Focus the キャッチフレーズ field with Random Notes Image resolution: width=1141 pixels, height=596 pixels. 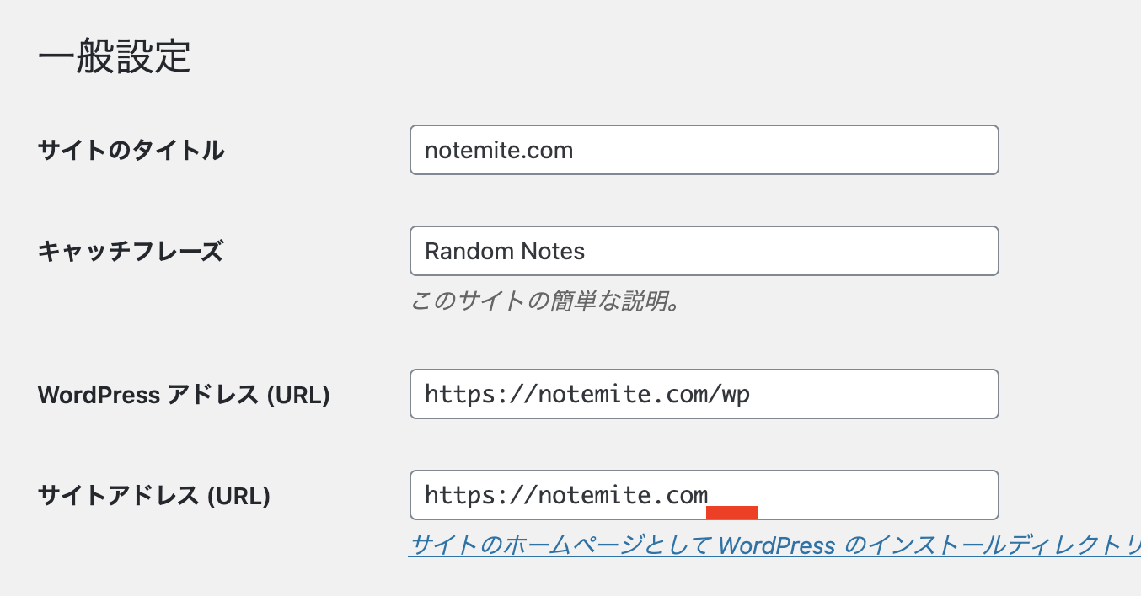(x=704, y=251)
